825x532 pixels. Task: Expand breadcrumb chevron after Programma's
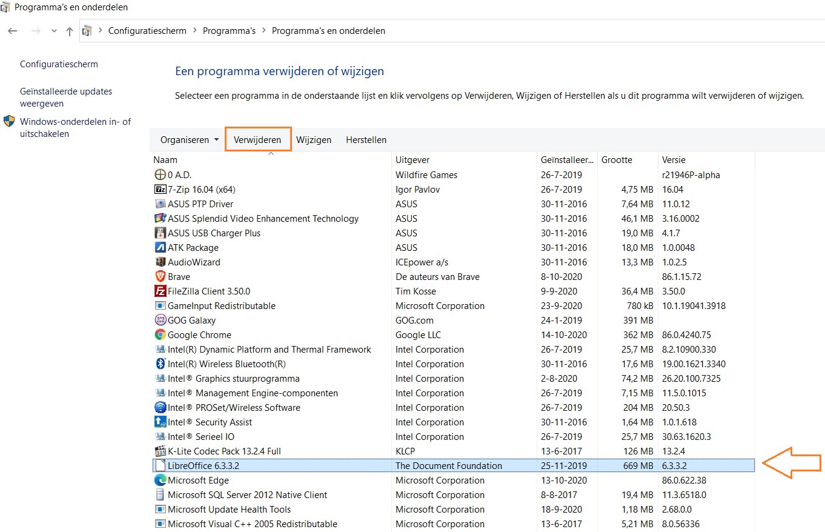coord(263,31)
